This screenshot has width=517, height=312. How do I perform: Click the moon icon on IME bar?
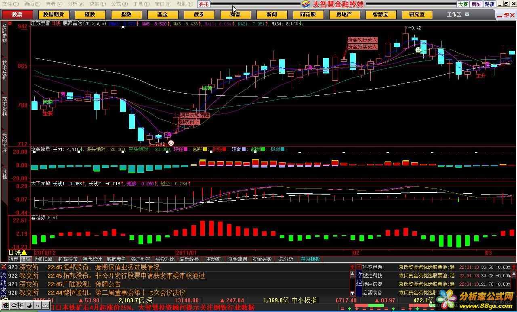29,305
